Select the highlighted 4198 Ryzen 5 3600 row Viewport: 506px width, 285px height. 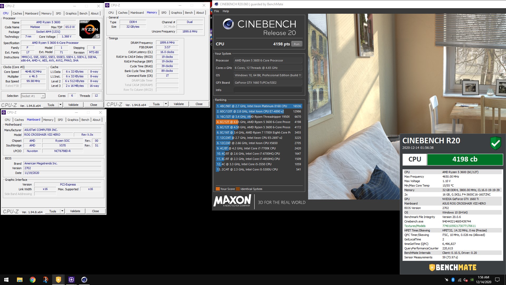[x=259, y=122]
